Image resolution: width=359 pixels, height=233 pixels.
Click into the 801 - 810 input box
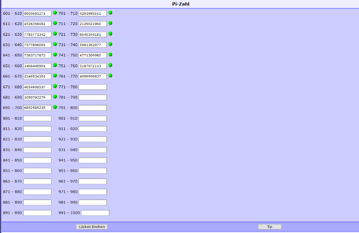[37, 118]
